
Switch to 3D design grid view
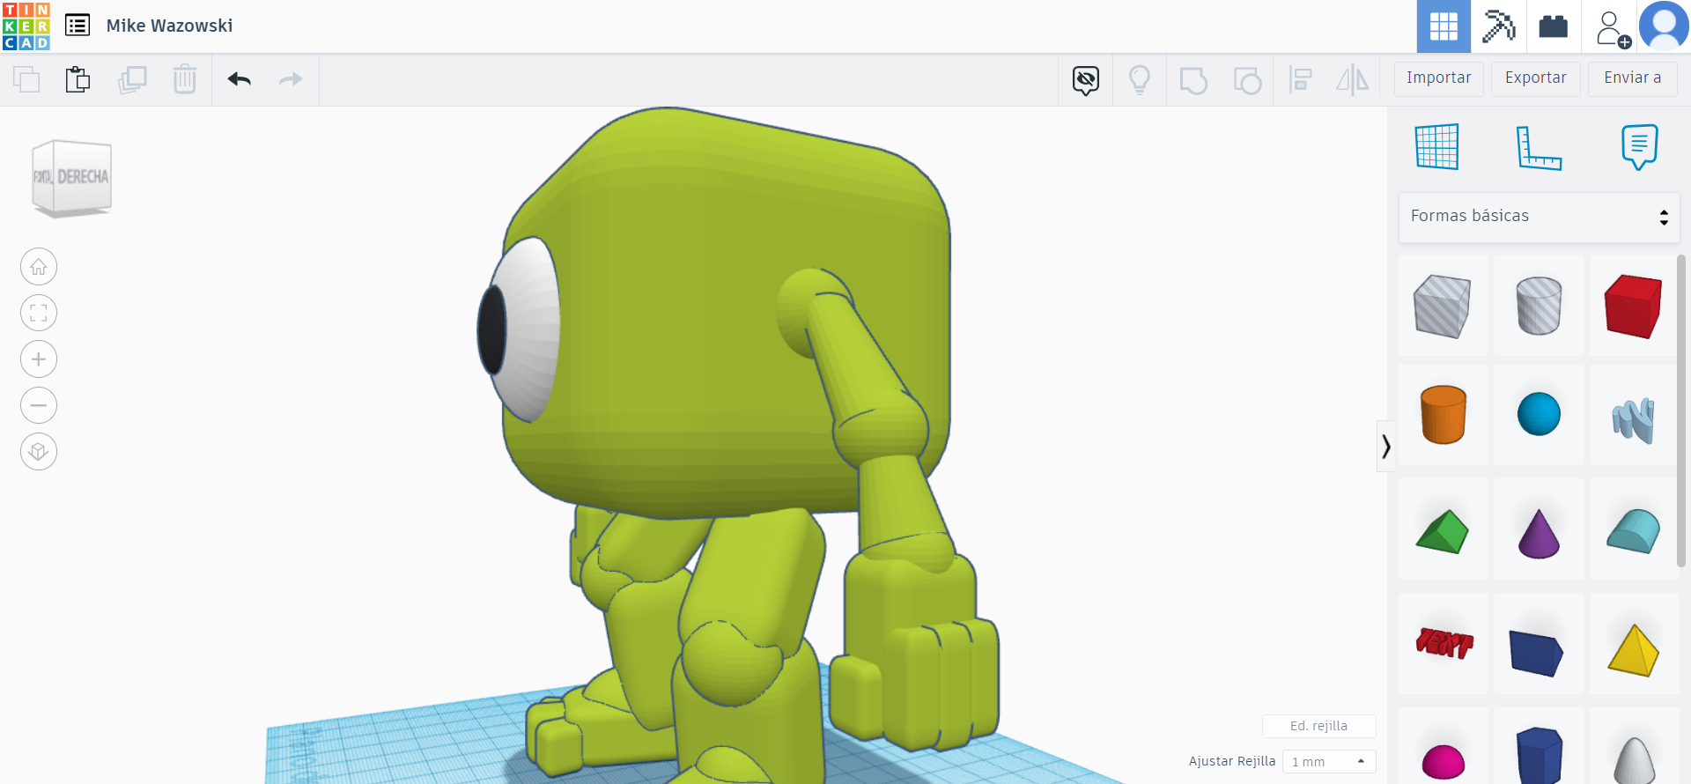(x=1444, y=26)
